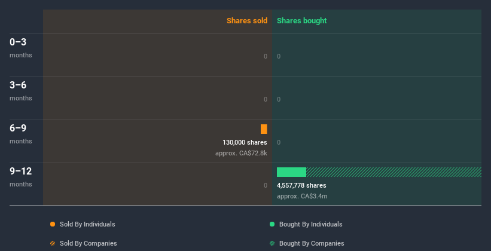Click the 0 bought value in 0–3 months row

(x=279, y=56)
